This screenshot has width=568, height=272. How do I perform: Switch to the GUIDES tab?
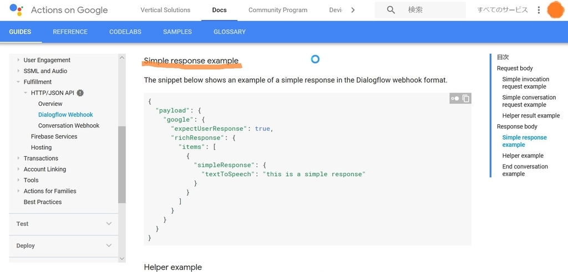coord(20,32)
